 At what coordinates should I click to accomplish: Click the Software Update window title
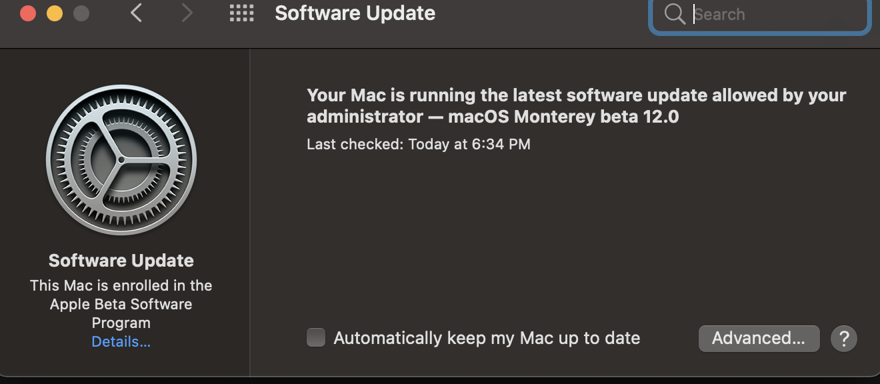[355, 13]
